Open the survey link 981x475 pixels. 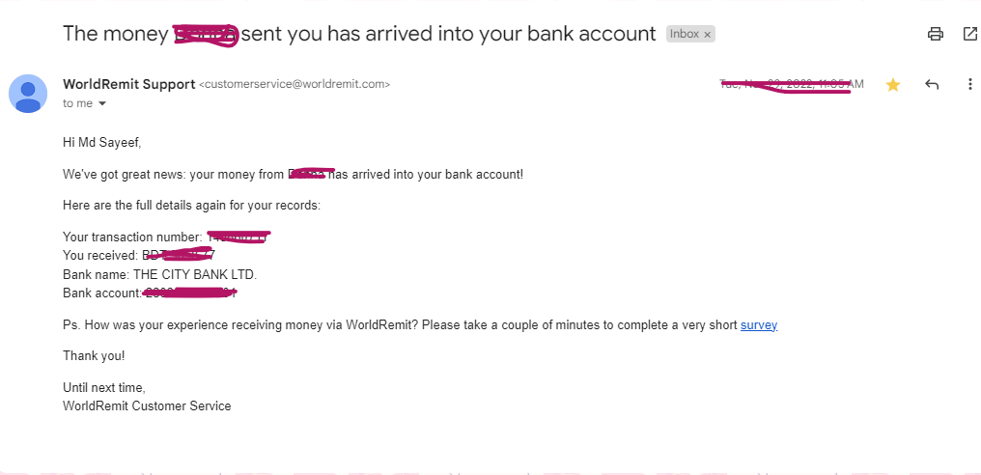[x=759, y=325]
